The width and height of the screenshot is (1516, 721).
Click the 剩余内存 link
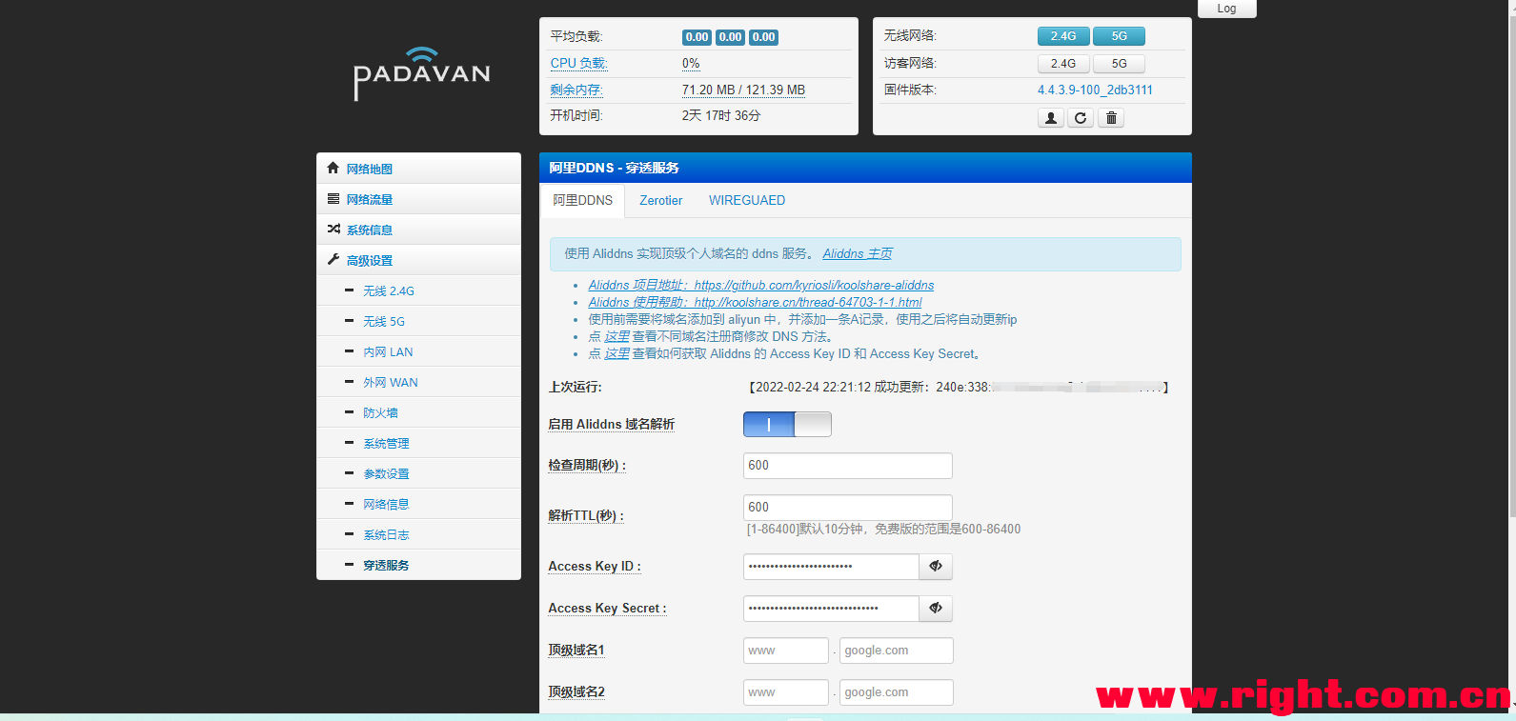tap(576, 90)
